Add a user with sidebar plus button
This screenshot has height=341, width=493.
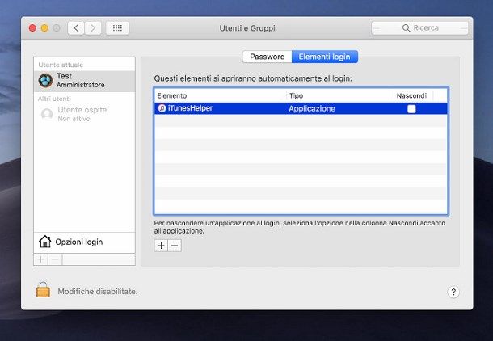click(41, 259)
